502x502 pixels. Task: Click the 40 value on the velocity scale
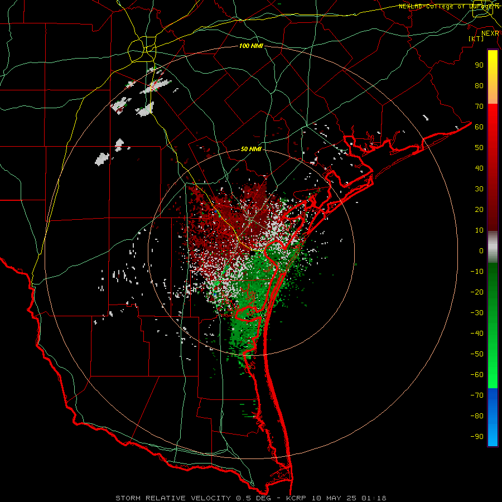click(x=479, y=168)
